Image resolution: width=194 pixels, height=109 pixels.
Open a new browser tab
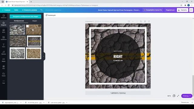(x=31, y=2)
